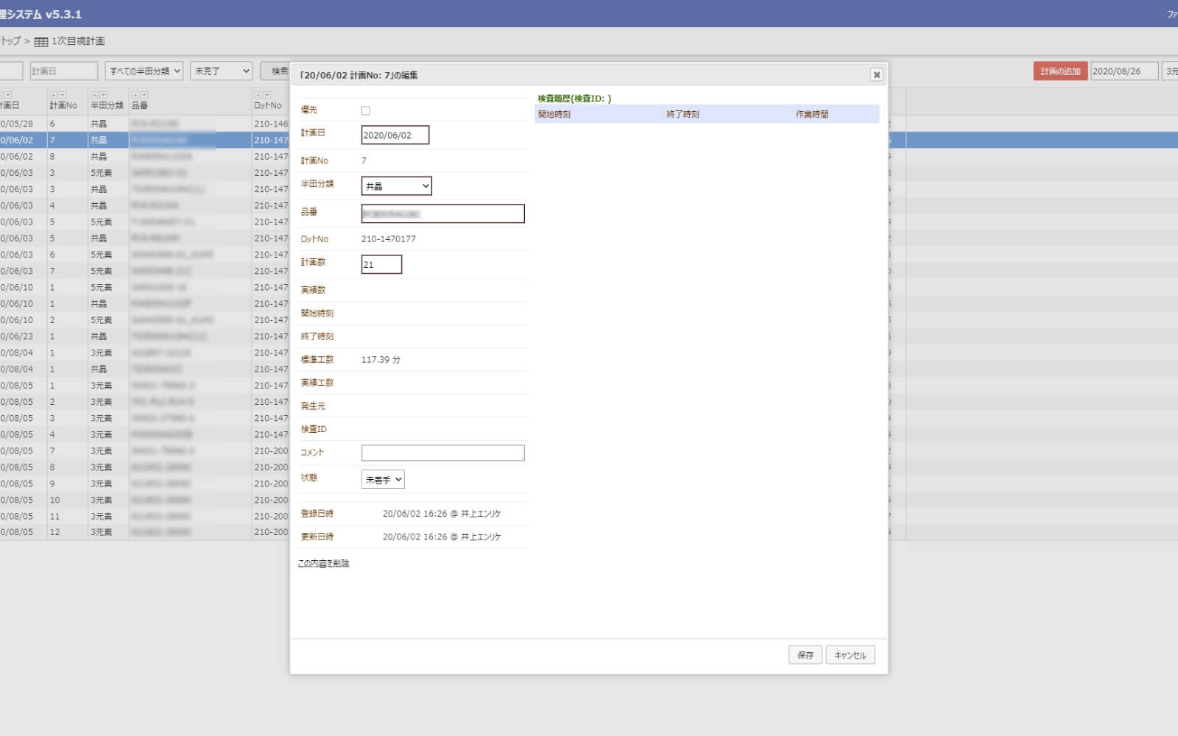This screenshot has width=1178, height=736.
Task: Click the 検索 search button
Action: tap(276, 71)
